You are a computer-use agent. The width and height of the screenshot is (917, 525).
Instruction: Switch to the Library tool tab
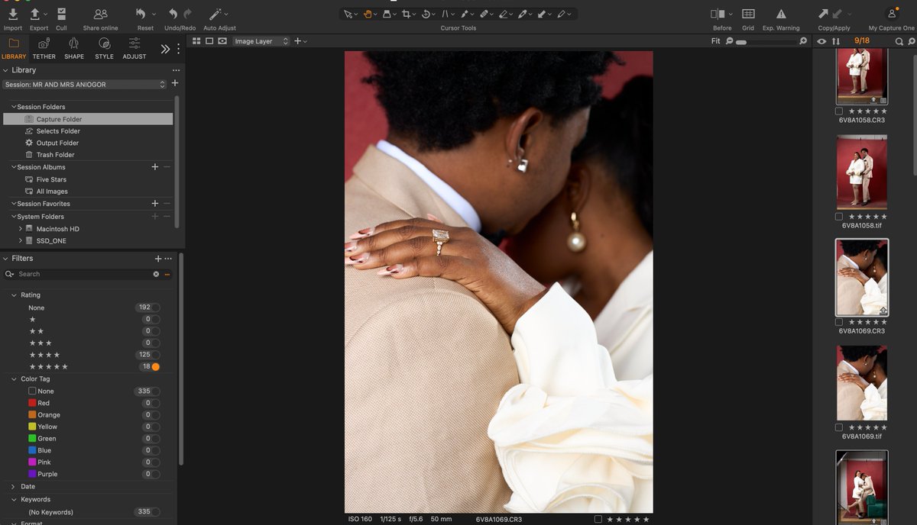pos(14,48)
